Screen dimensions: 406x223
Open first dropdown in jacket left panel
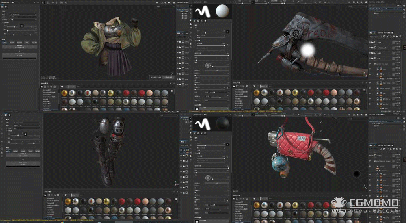click(x=23, y=14)
